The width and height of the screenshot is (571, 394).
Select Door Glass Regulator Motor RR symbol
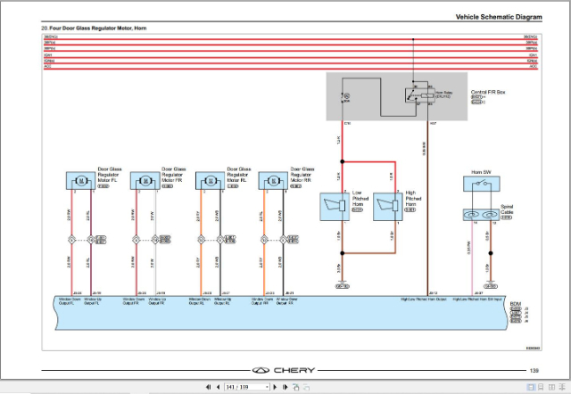coord(273,180)
